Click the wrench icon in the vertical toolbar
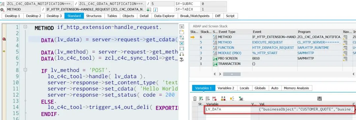Screen dimensions: 356x120 pyautogui.click(x=182, y=60)
